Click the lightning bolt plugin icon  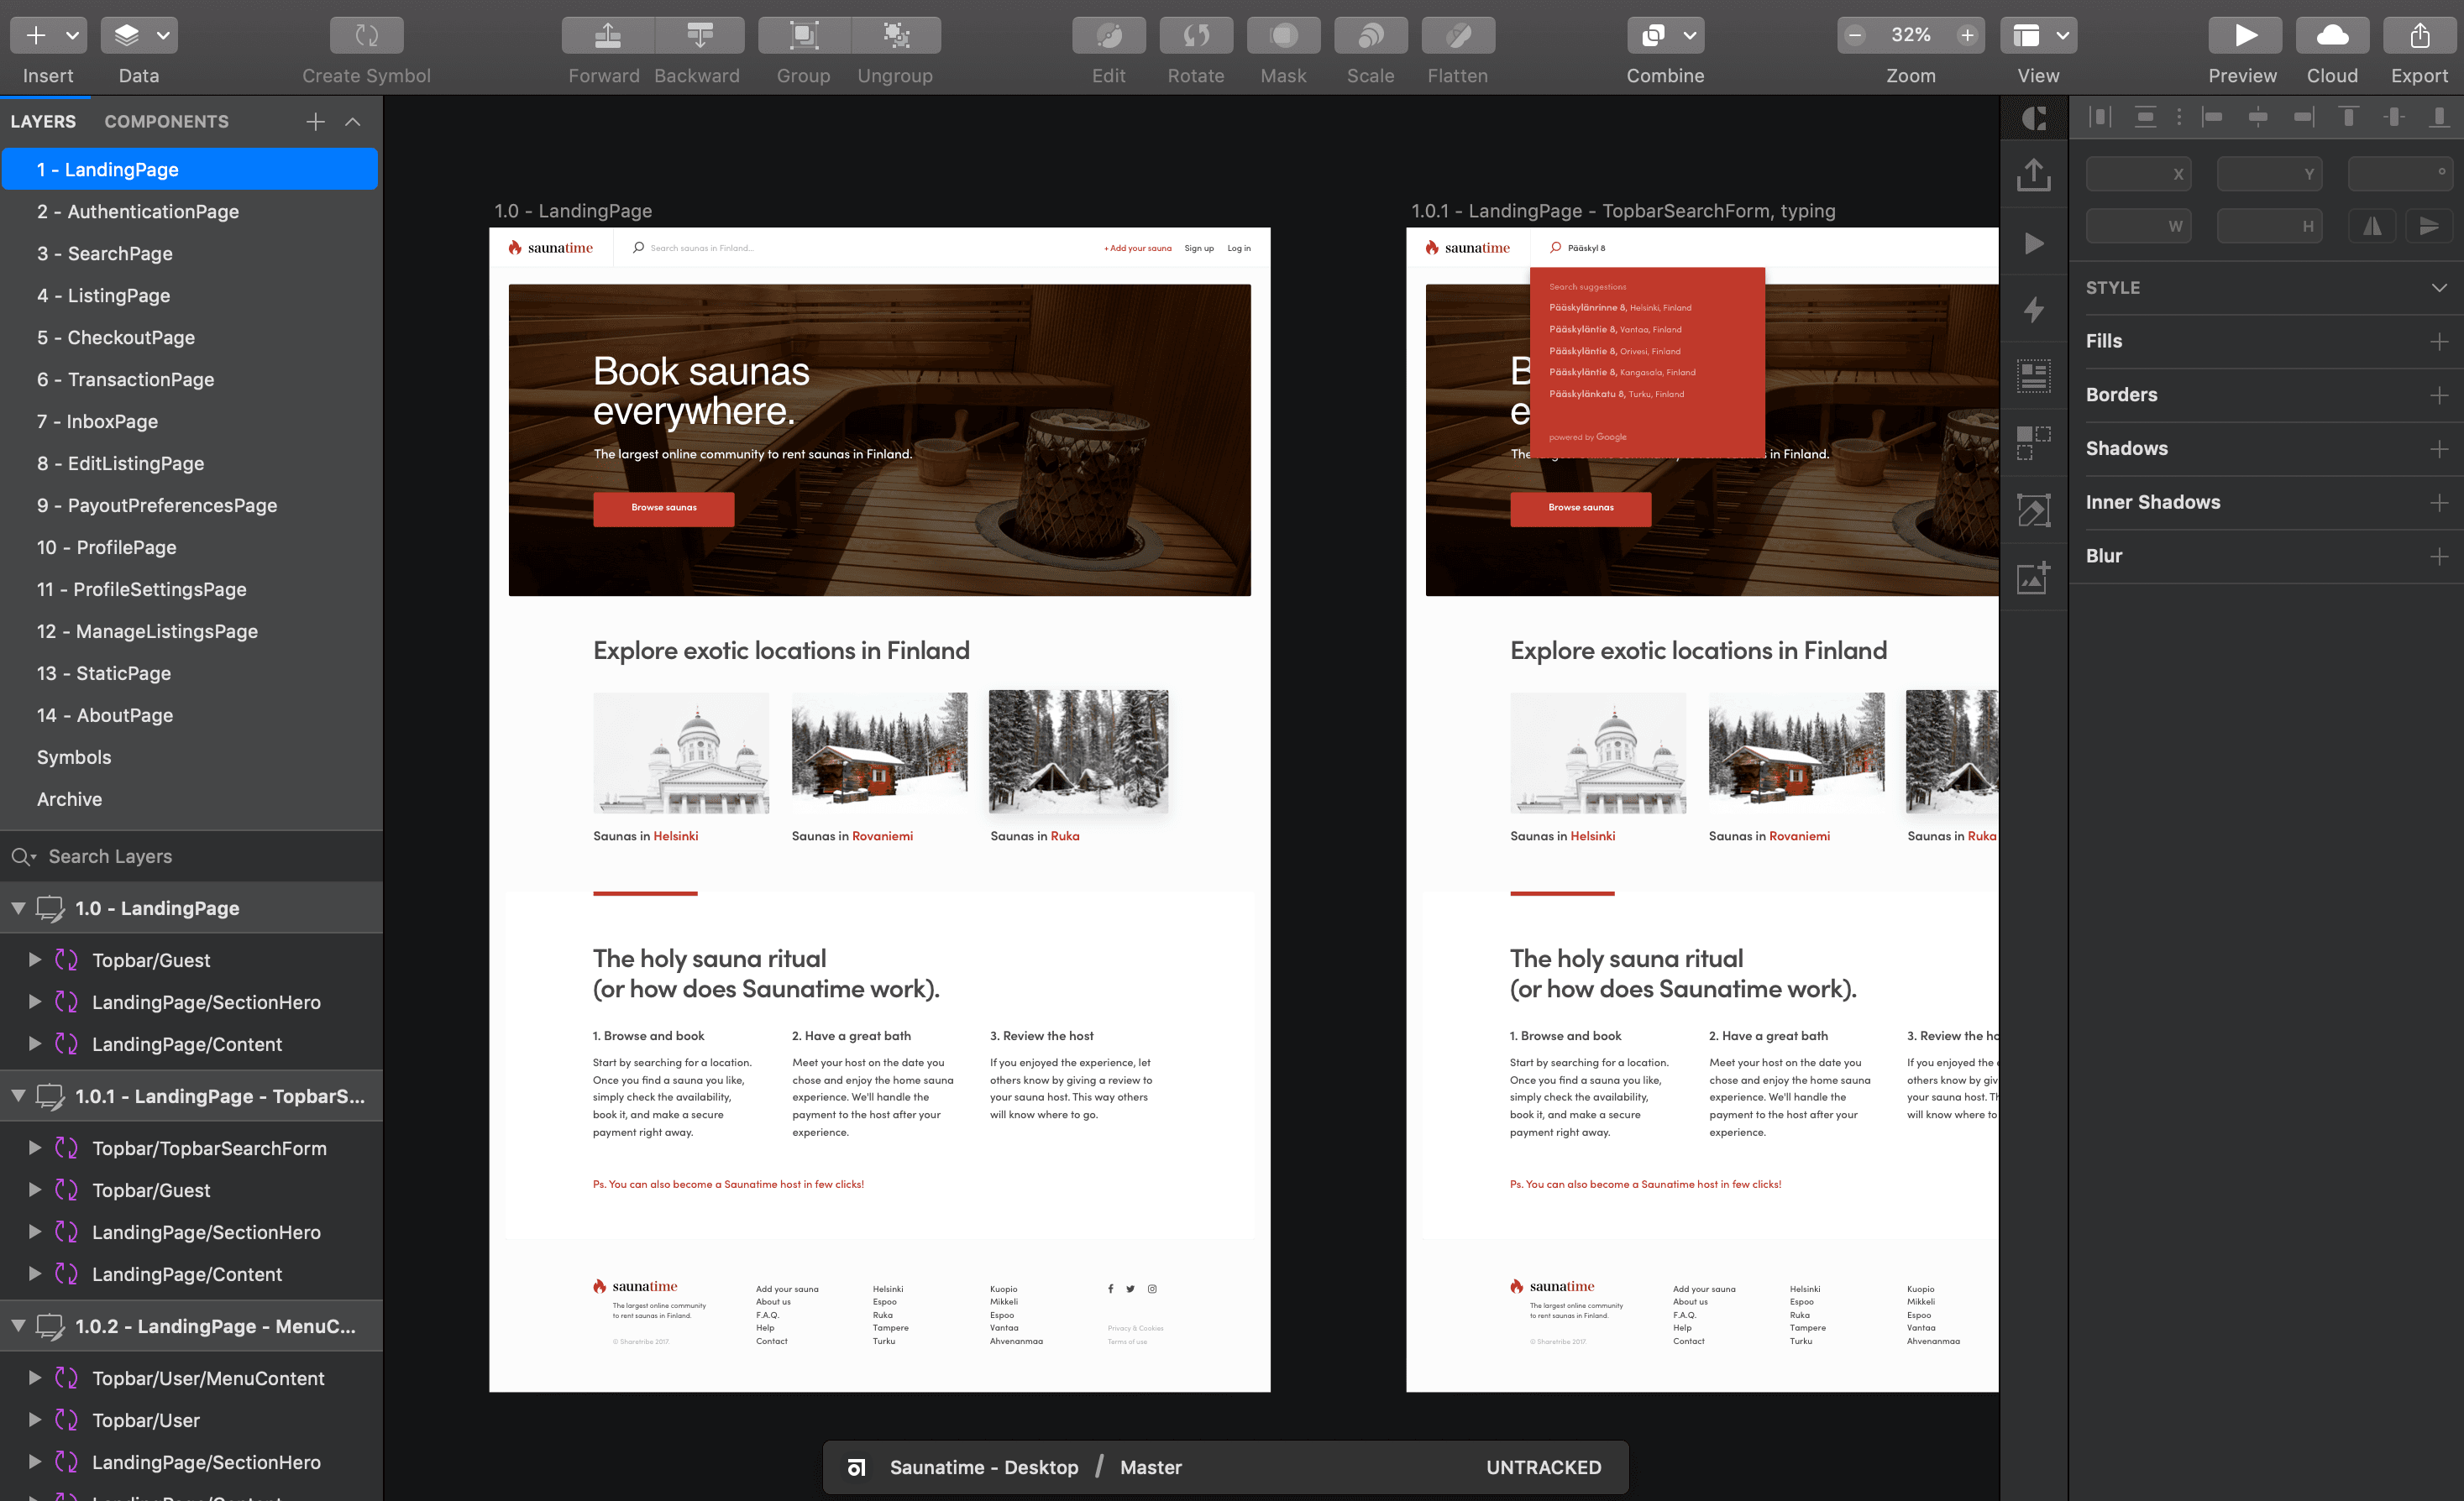click(x=2033, y=309)
